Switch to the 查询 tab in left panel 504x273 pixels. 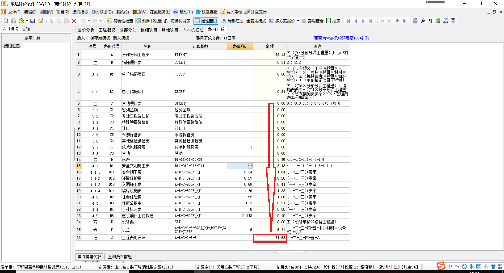pos(26,29)
